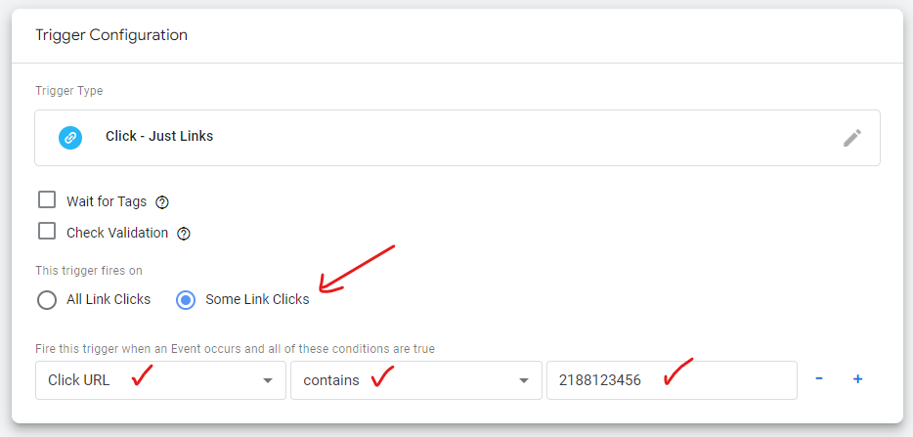The width and height of the screenshot is (913, 437).
Task: Click the pencil edit icon for Trigger Type
Action: point(851,138)
